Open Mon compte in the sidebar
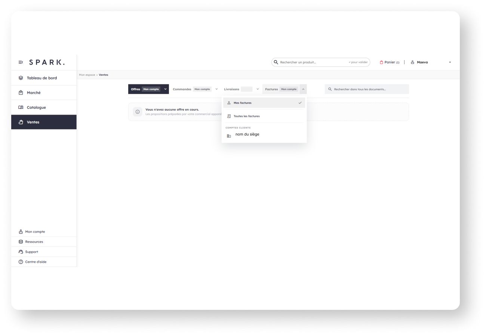Viewport: 486px width, 336px height. point(44,231)
